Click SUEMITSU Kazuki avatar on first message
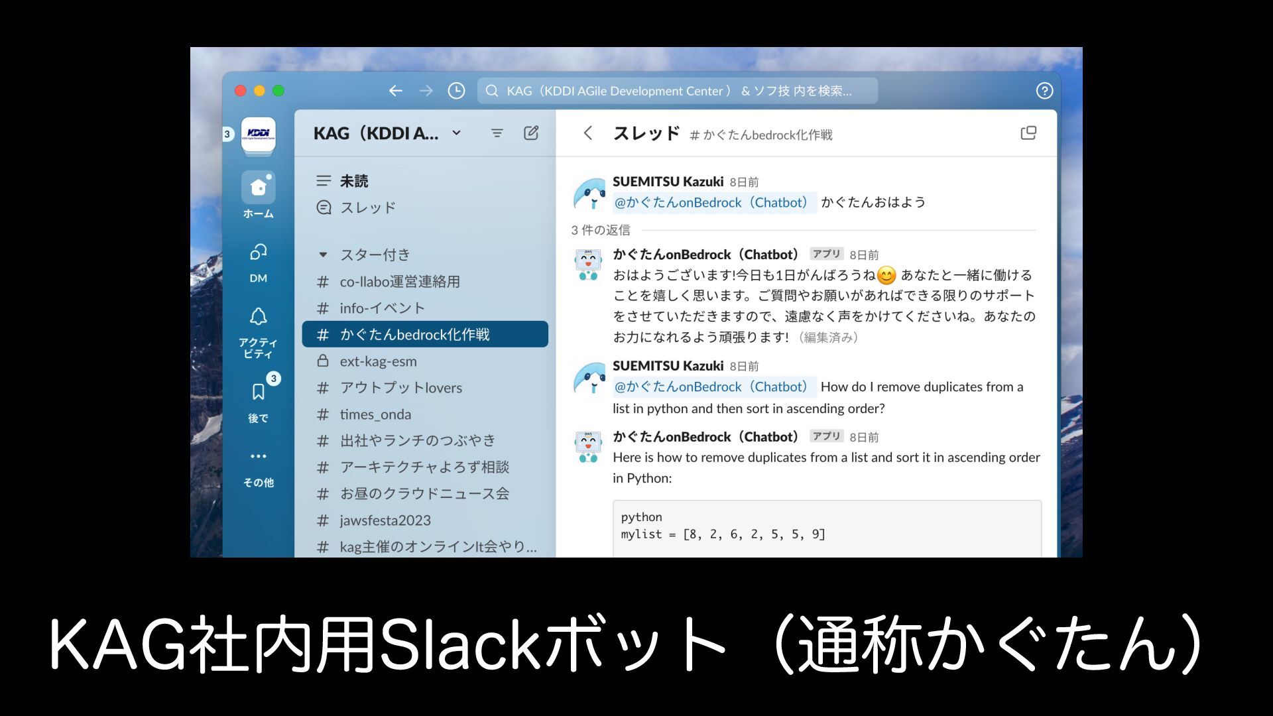Image resolution: width=1273 pixels, height=716 pixels. pyautogui.click(x=589, y=194)
